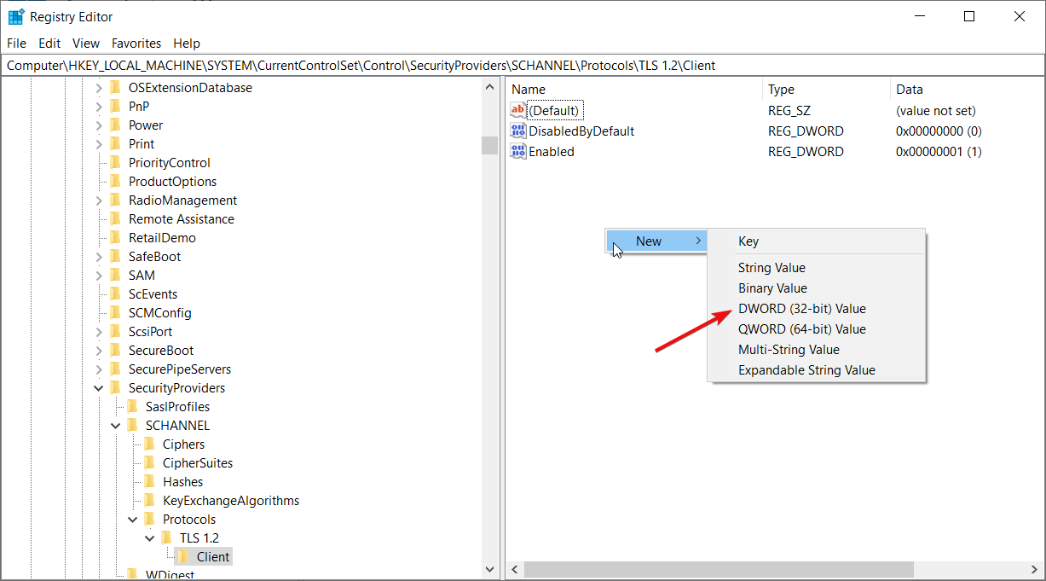Viewport: 1046px width, 581px height.
Task: Click the SaslProfiles folder icon
Action: 133,406
